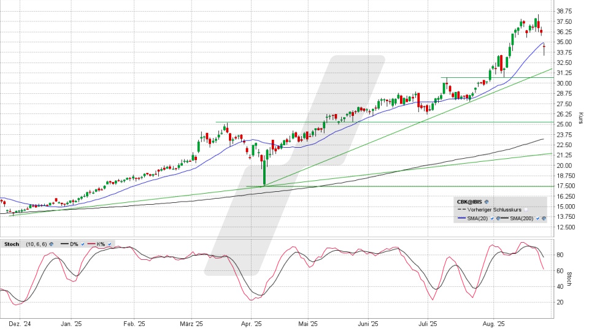Click the 38.75 price axis label
The width and height of the screenshot is (589, 331).
coord(564,11)
